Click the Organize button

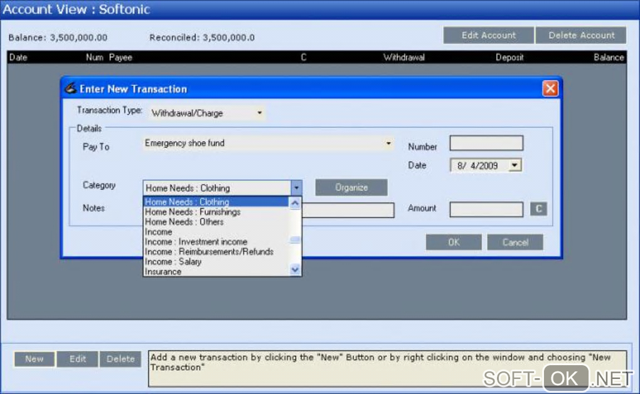(x=351, y=187)
